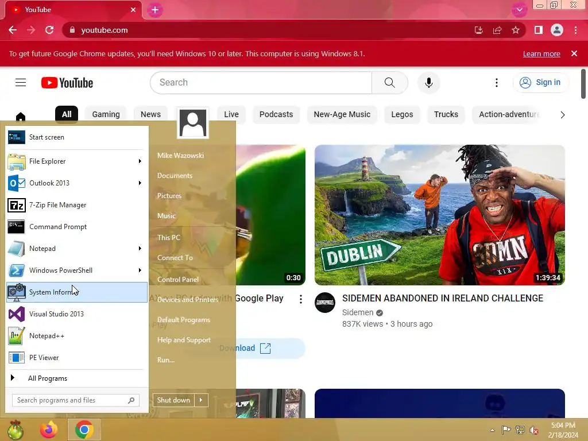Image resolution: width=588 pixels, height=441 pixels.
Task: Click the install app icon in address bar
Action: click(478, 30)
